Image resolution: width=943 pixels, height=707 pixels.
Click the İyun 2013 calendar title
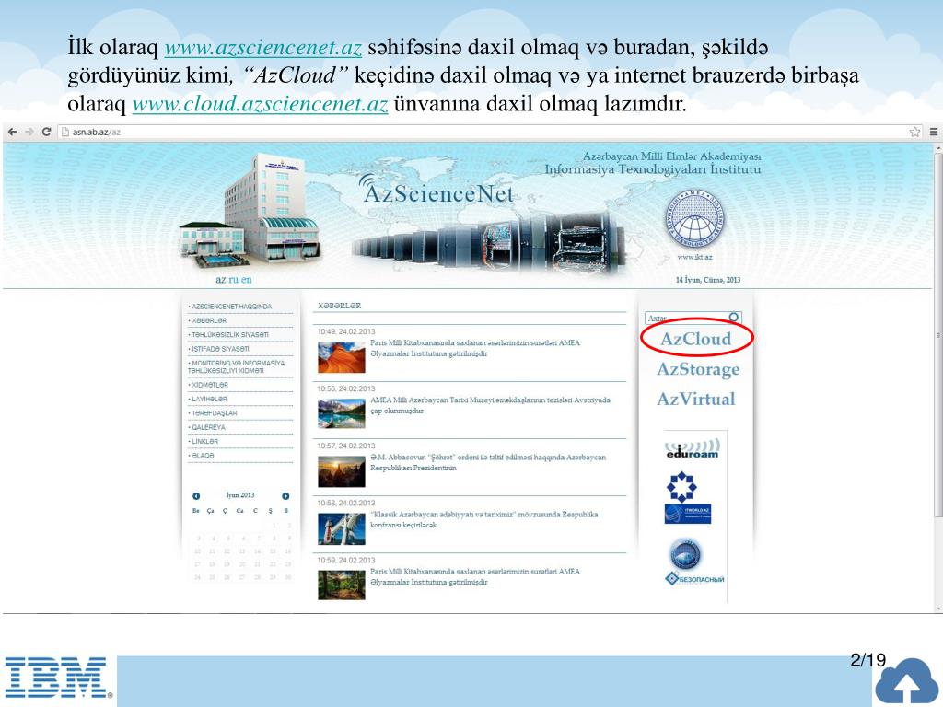pos(240,495)
